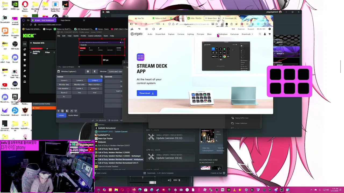This screenshot has height=193, width=344.
Task: Expand the More menu on Elgato navigation
Action: click(209, 34)
